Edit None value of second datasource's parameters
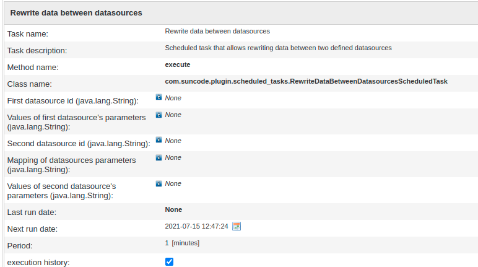 (x=173, y=183)
